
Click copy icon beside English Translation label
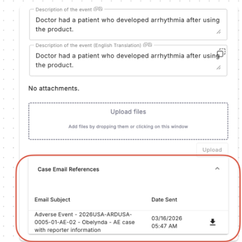pos(145,45)
